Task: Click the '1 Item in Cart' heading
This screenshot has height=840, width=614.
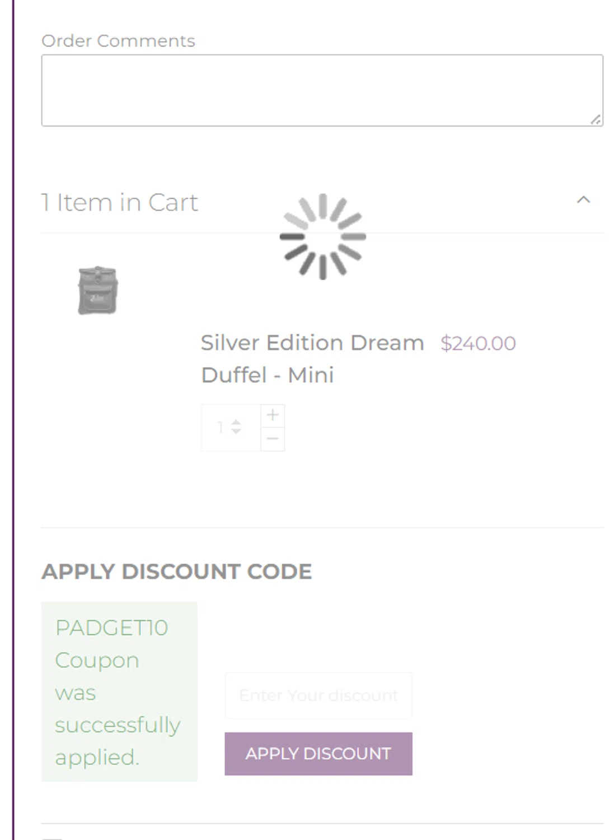Action: pos(119,203)
